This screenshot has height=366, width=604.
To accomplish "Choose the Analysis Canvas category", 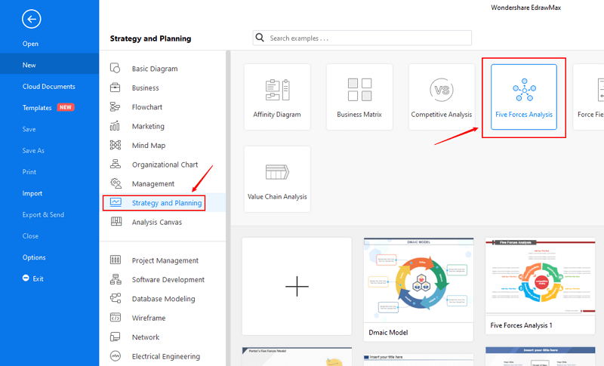I will pyautogui.click(x=157, y=222).
